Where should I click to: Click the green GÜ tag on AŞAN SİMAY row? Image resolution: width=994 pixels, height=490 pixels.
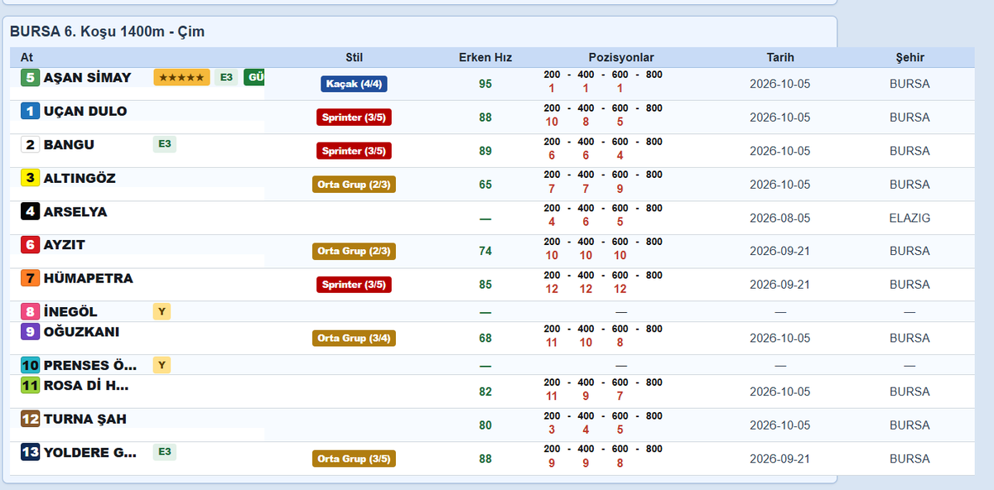click(x=254, y=77)
